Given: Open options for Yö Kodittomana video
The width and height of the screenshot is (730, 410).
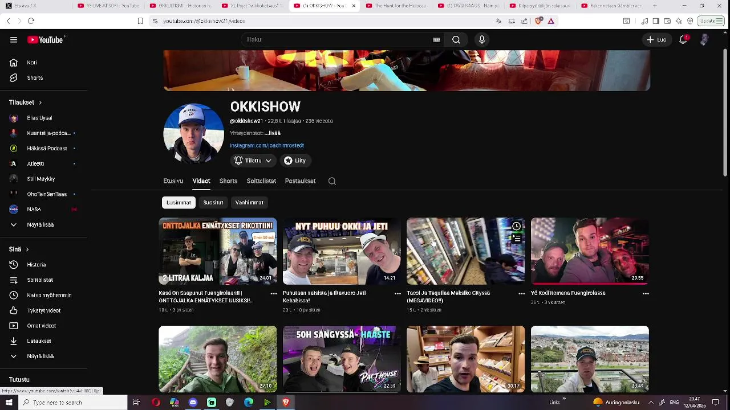Looking at the screenshot, I should [x=646, y=294].
